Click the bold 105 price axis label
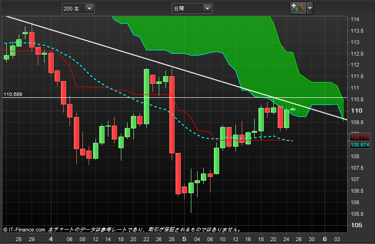The width and height of the screenshot is (375, 244). pyautogui.click(x=357, y=225)
